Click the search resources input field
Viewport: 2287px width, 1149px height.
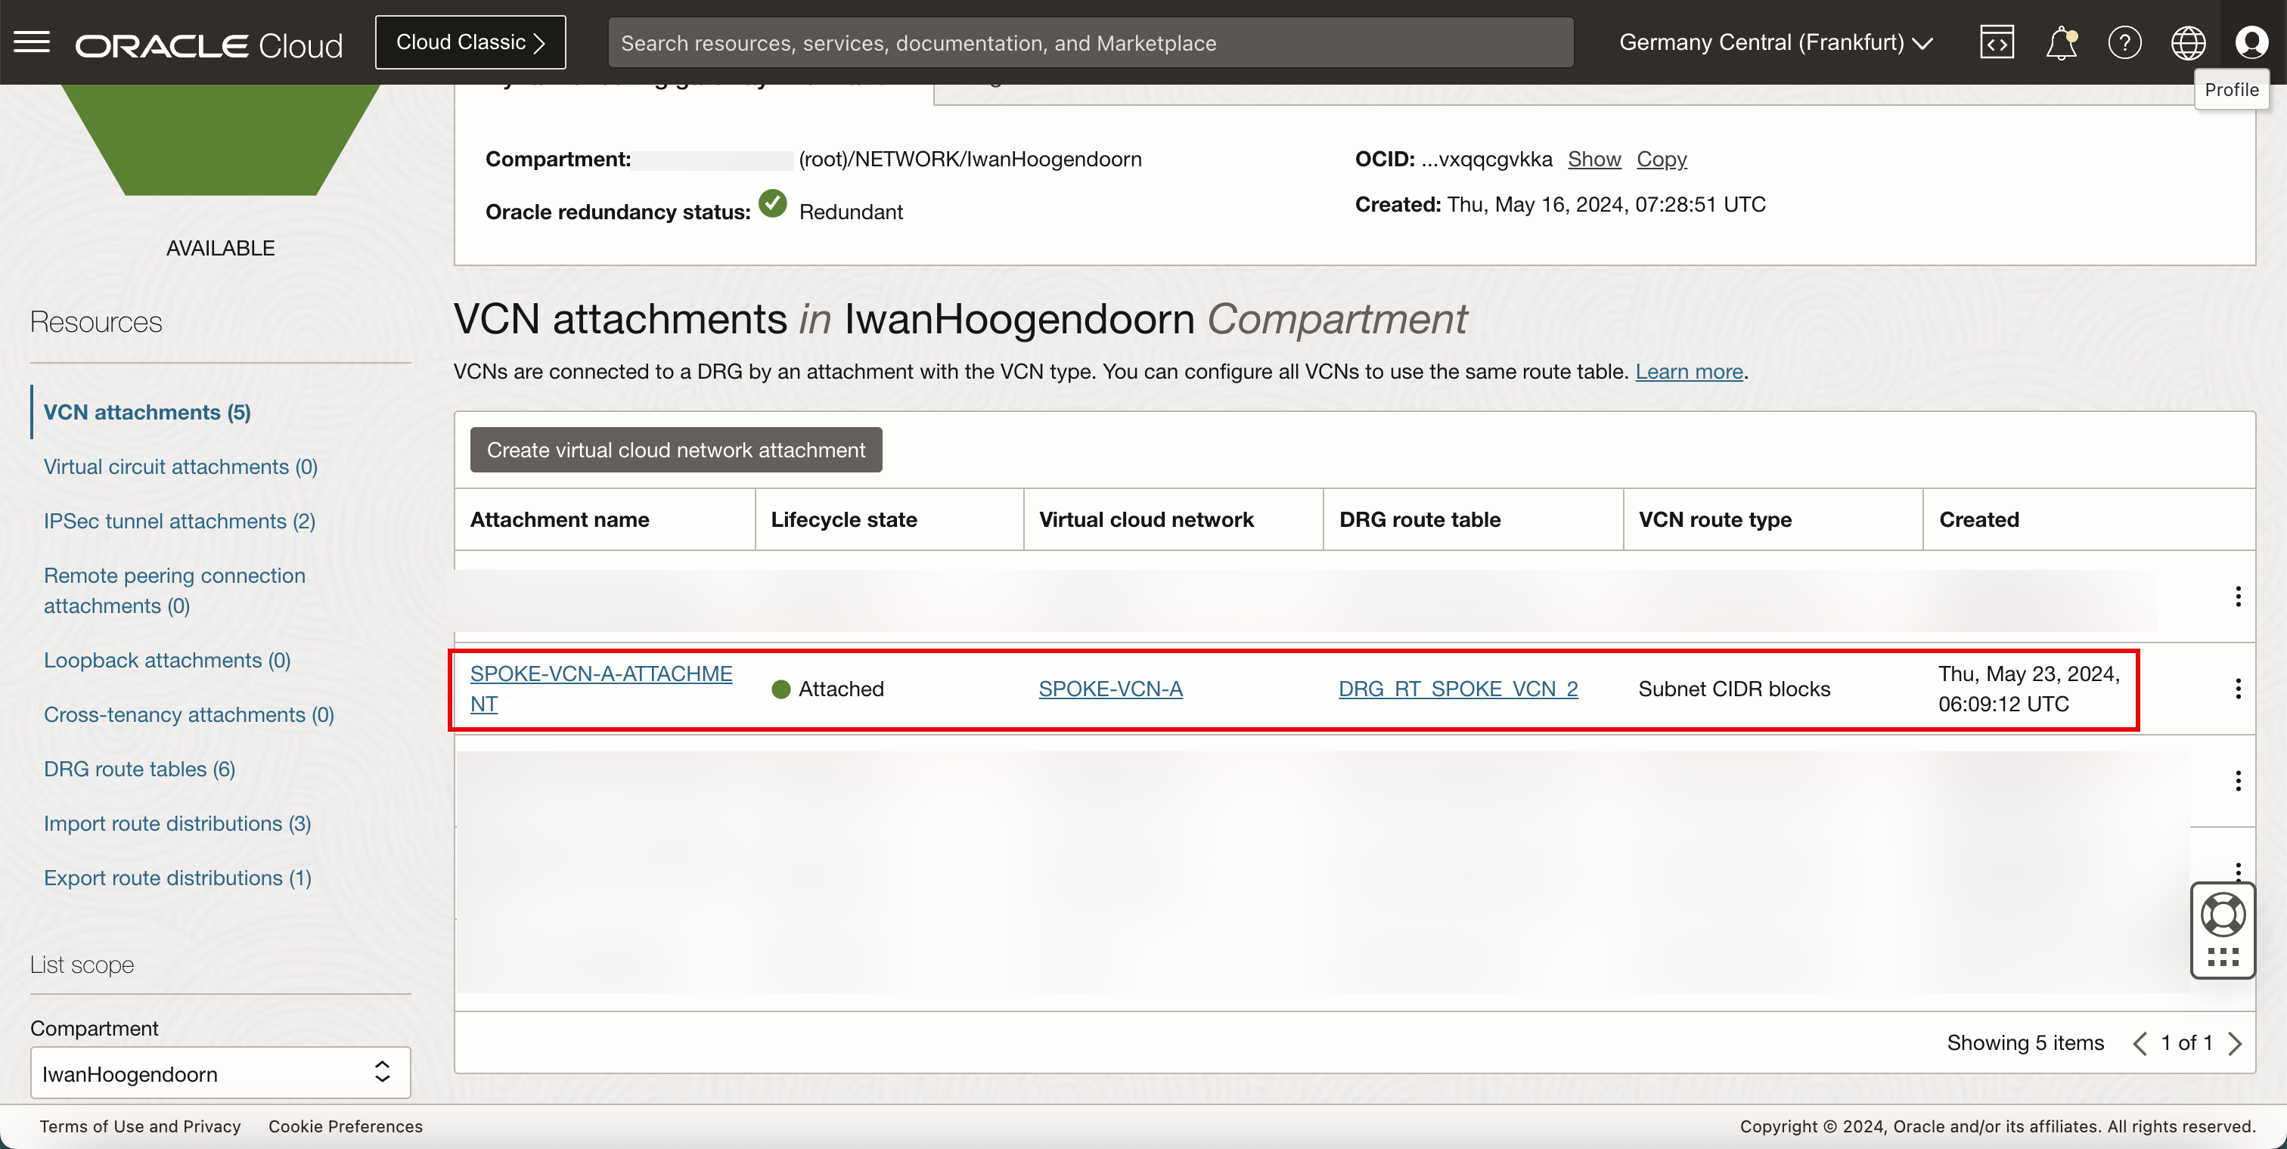[1091, 42]
